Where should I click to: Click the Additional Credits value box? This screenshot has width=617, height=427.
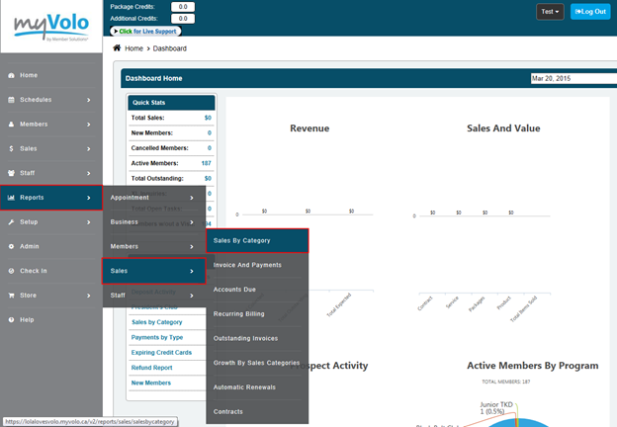click(x=183, y=19)
